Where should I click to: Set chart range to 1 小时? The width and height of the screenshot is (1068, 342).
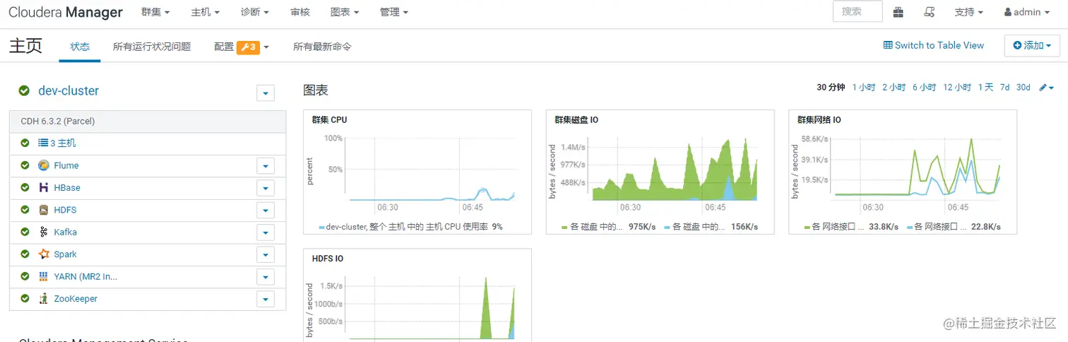[x=863, y=88]
